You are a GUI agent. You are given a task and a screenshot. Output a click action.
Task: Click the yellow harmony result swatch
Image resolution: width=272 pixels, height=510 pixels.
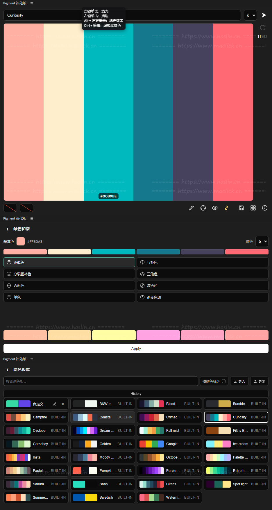tap(114, 335)
